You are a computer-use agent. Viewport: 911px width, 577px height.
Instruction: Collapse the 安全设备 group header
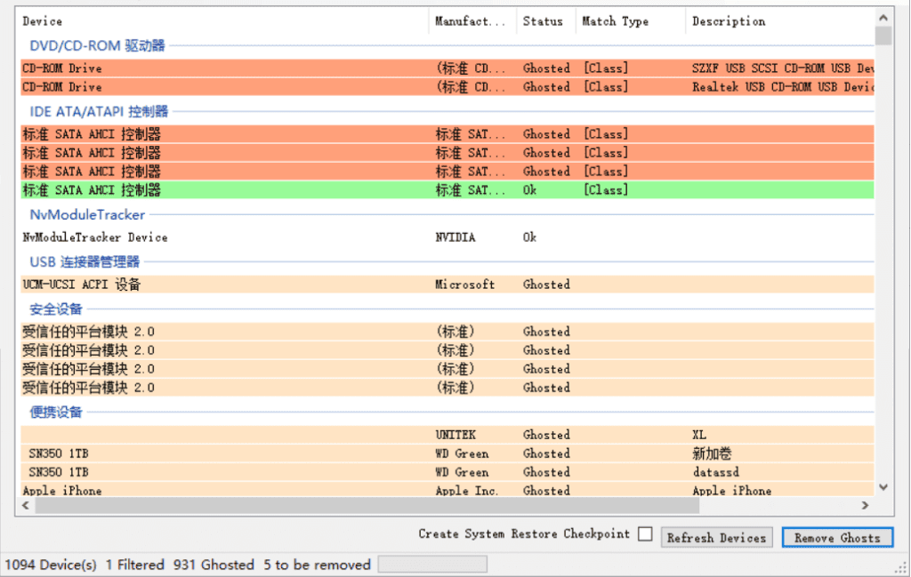(56, 309)
